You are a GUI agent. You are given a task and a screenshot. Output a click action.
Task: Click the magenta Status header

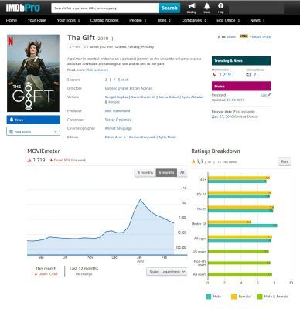pyautogui.click(x=241, y=86)
